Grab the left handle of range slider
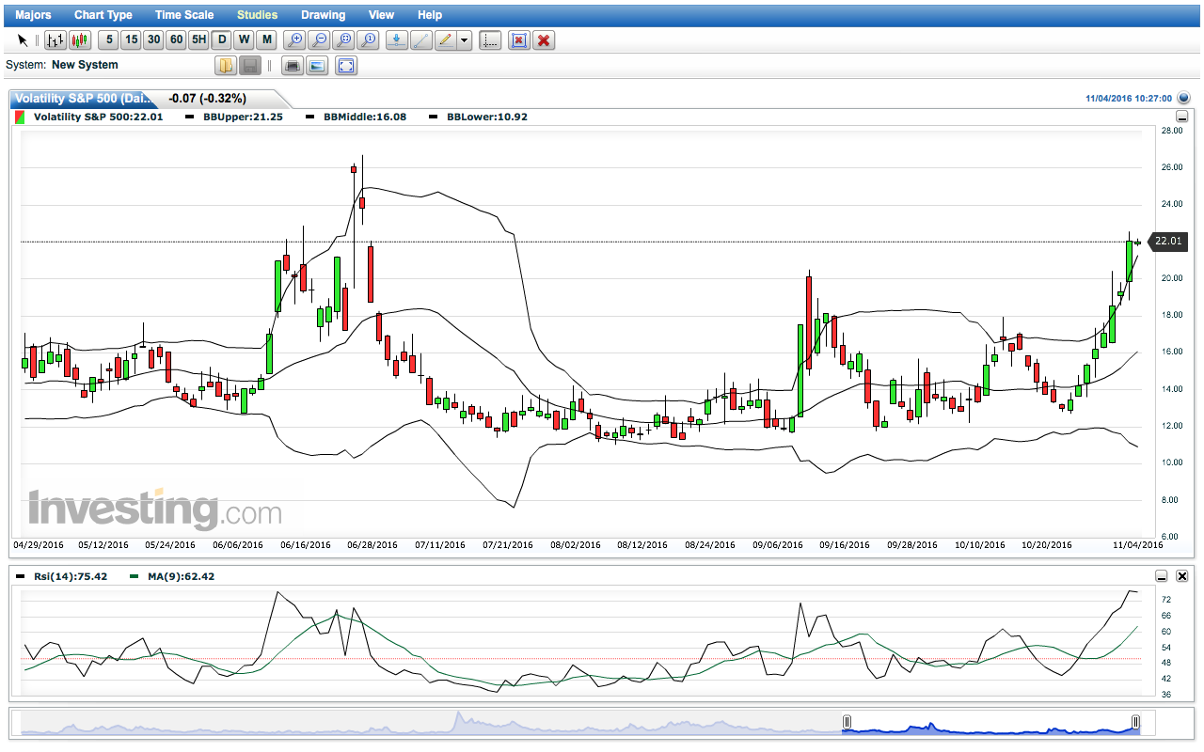The image size is (1204, 752). (x=847, y=722)
